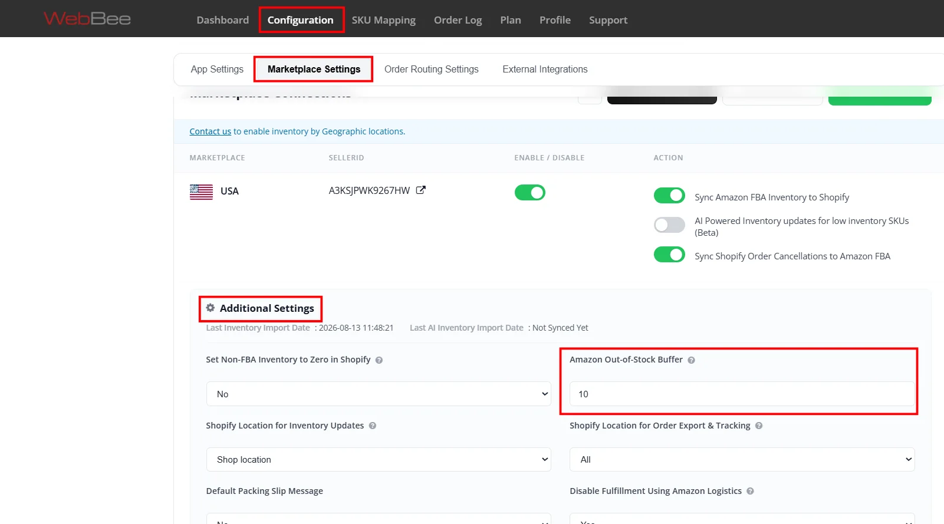Screen dimensions: 944x524
Task: Open help for Shopify Location for Inventory Updates
Action: (x=373, y=426)
